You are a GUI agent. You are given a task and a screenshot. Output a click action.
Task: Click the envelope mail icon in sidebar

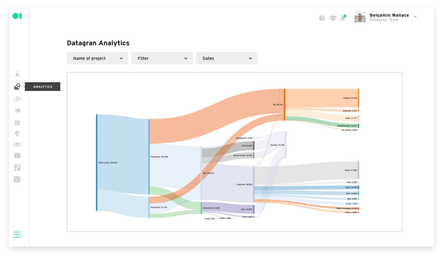click(x=17, y=123)
